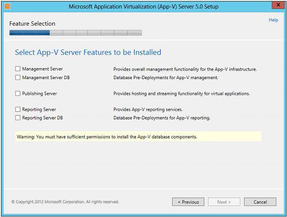Click the setup progress bar
Image resolution: width=287 pixels, height=217 pixels.
click(x=75, y=33)
